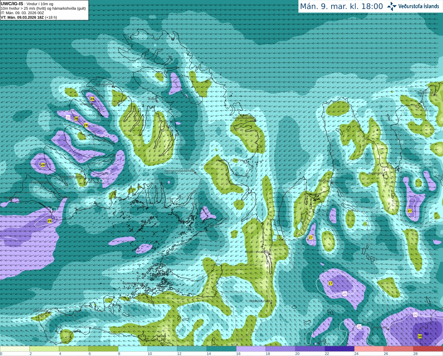
Task: Click the Siglufjörður label
Action: click(x=425, y=93)
